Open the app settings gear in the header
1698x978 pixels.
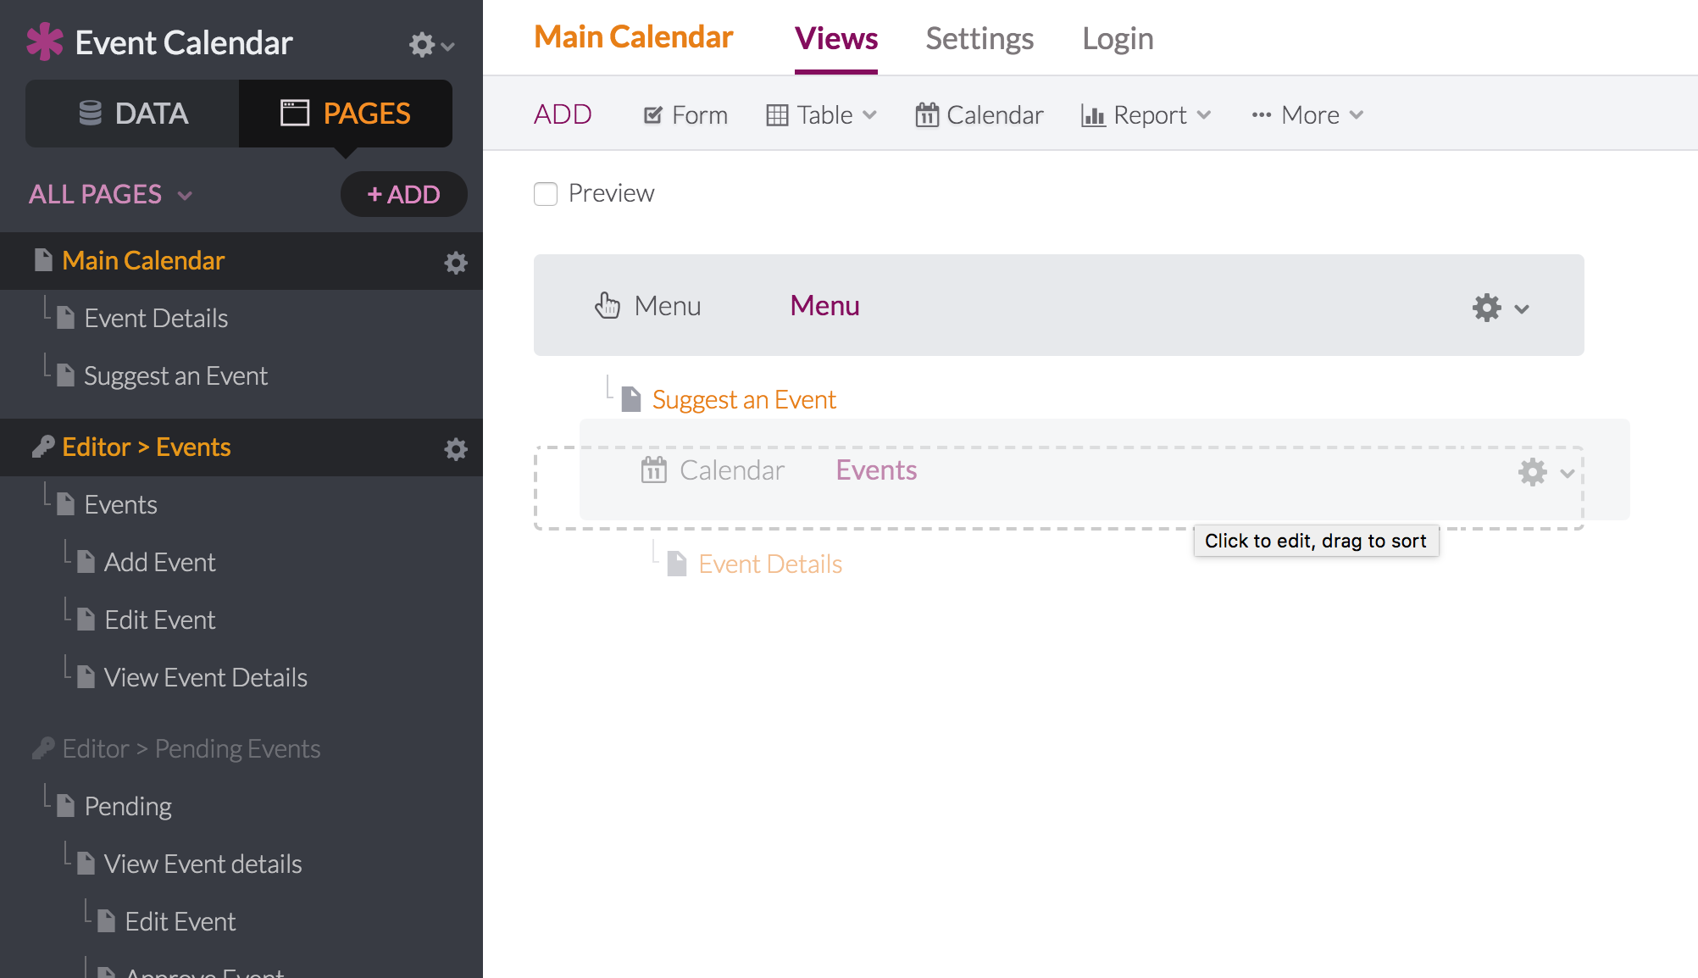[421, 44]
